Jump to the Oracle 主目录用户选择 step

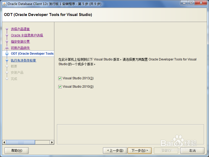coord(27,35)
